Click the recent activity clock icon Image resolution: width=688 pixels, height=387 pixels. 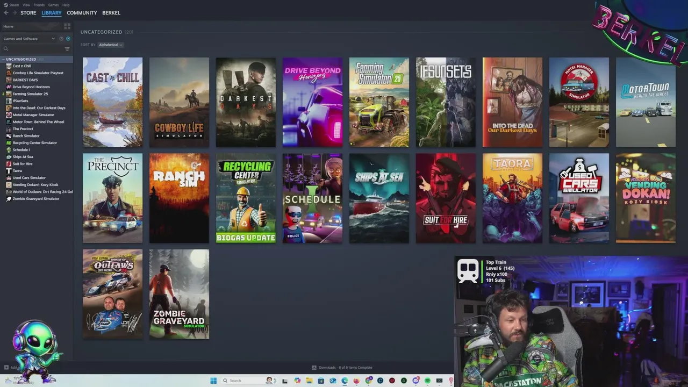[x=61, y=39]
